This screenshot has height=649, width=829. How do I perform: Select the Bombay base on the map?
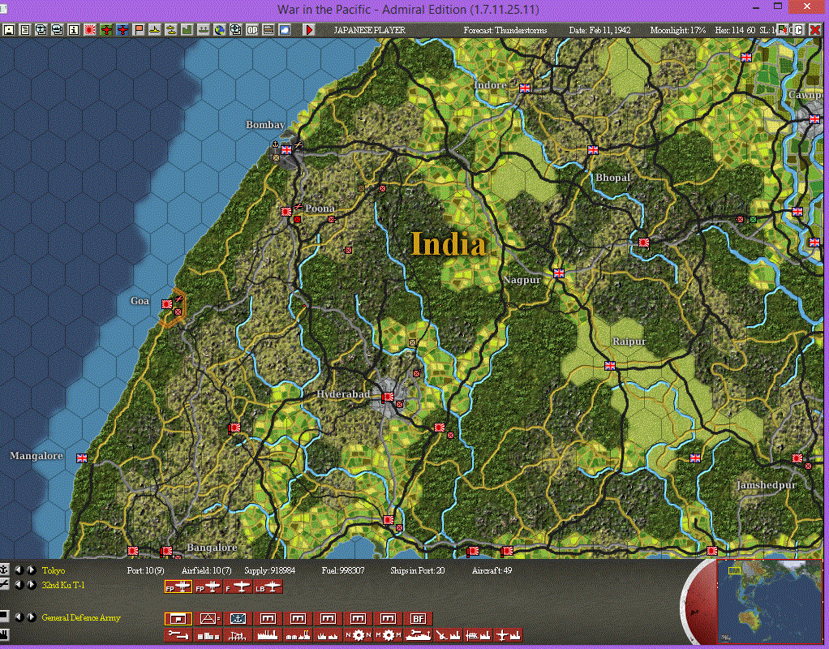tap(286, 150)
